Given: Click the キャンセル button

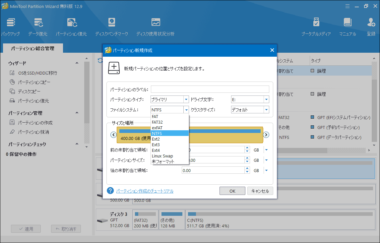Looking at the screenshot, I should coord(260,191).
